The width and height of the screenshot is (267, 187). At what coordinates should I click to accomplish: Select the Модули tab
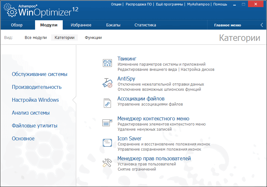tap(49, 25)
